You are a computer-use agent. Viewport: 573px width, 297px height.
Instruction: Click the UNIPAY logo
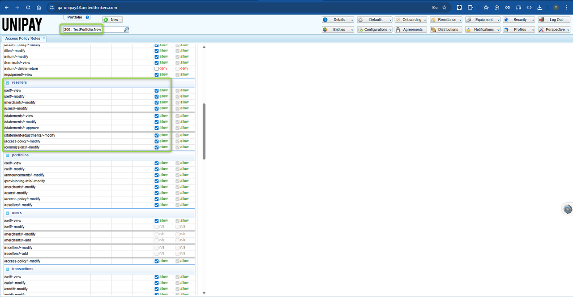tap(22, 24)
